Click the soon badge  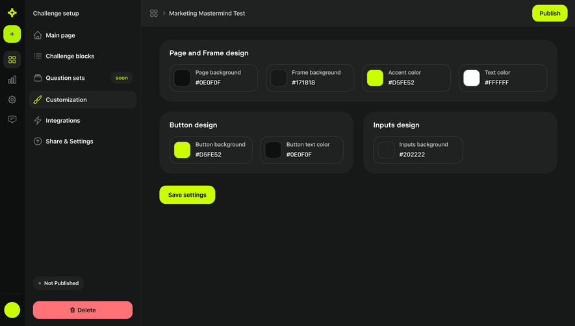click(121, 78)
